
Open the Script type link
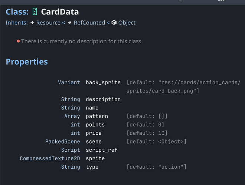(x=71, y=150)
